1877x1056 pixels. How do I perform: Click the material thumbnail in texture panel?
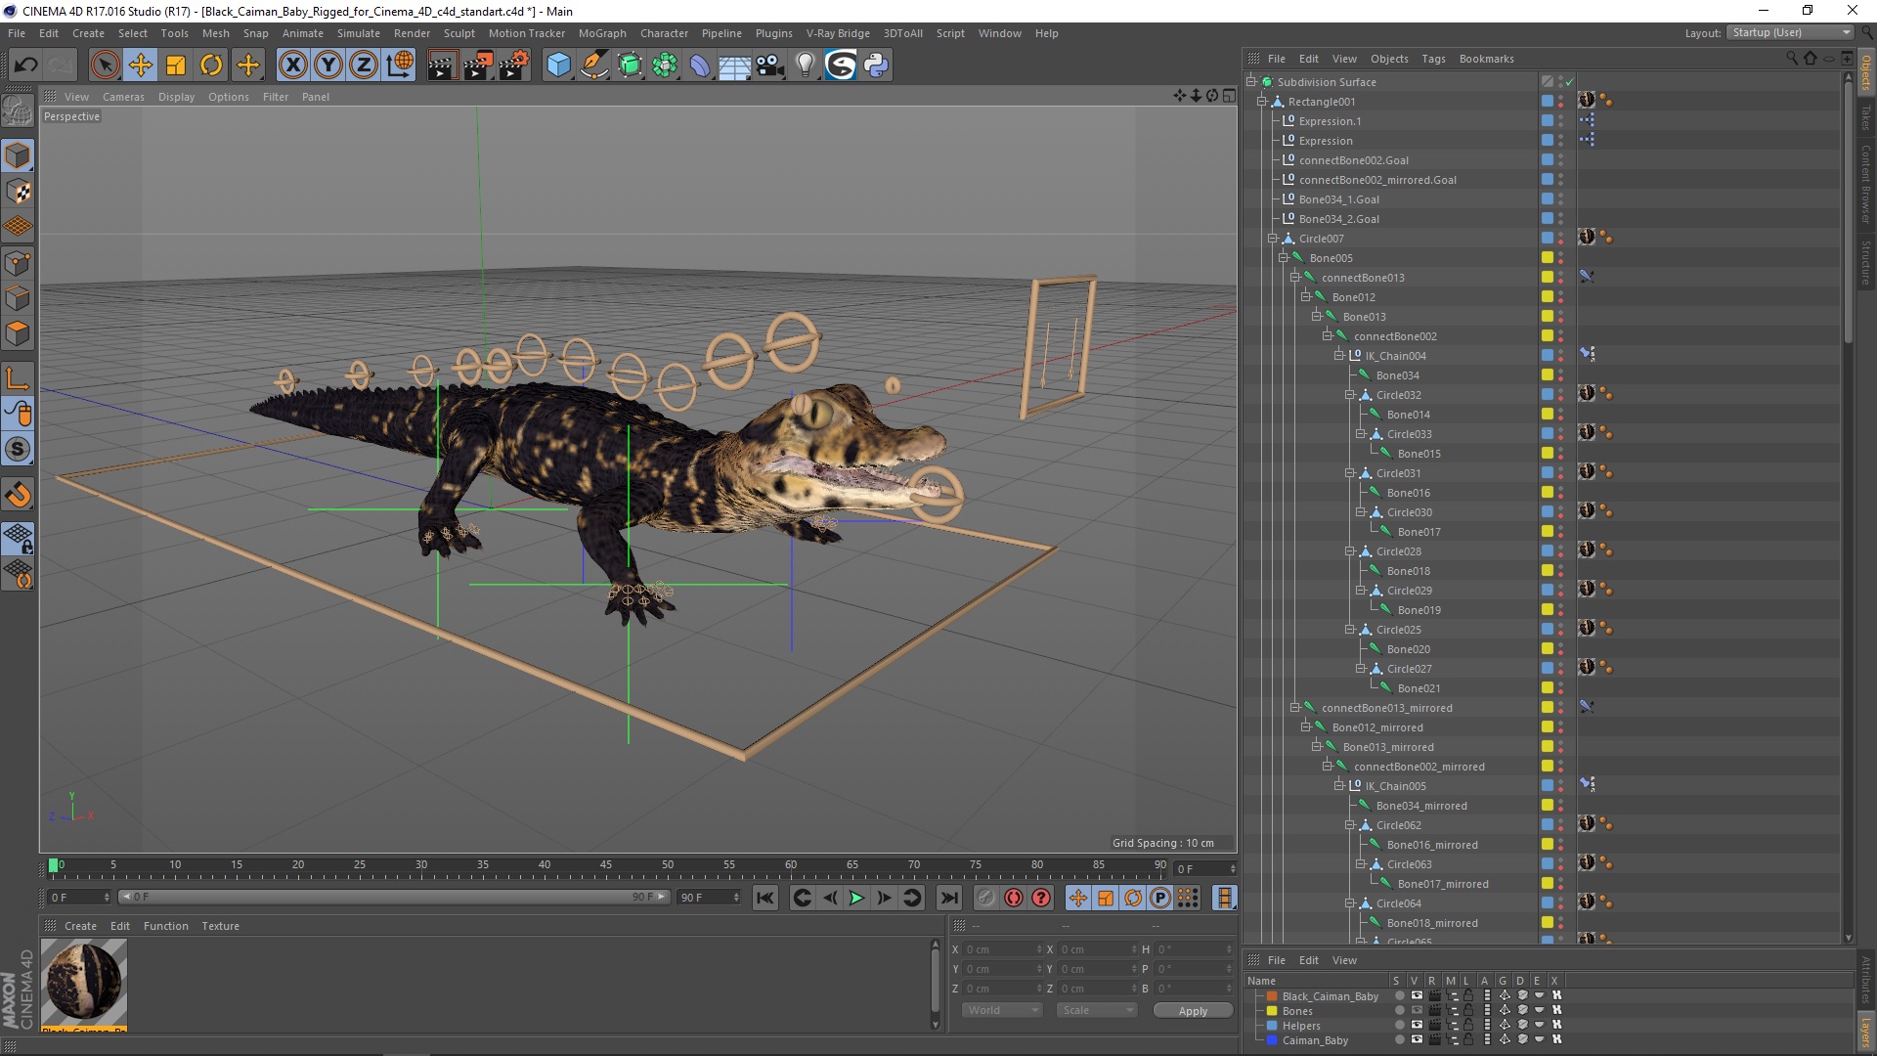click(x=84, y=982)
